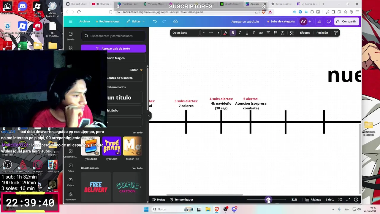The image size is (380, 214).
Task: Open the analytics bar chart icon
Action: point(319,21)
